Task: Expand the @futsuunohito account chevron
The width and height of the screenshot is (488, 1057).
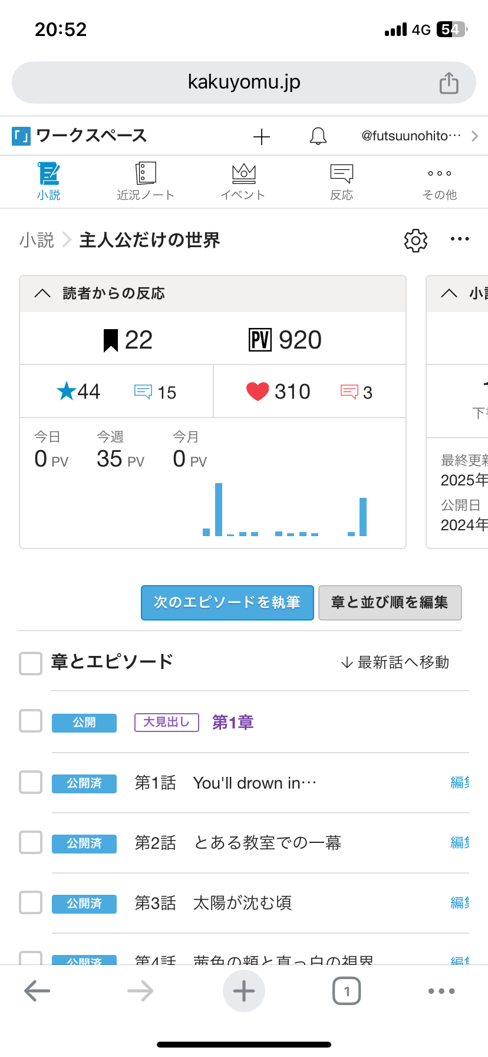Action: pyautogui.click(x=475, y=136)
